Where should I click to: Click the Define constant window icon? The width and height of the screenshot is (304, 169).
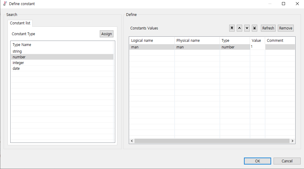pos(5,4)
